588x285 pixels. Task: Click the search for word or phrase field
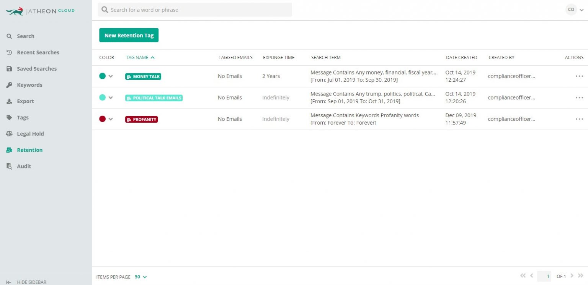pyautogui.click(x=195, y=10)
